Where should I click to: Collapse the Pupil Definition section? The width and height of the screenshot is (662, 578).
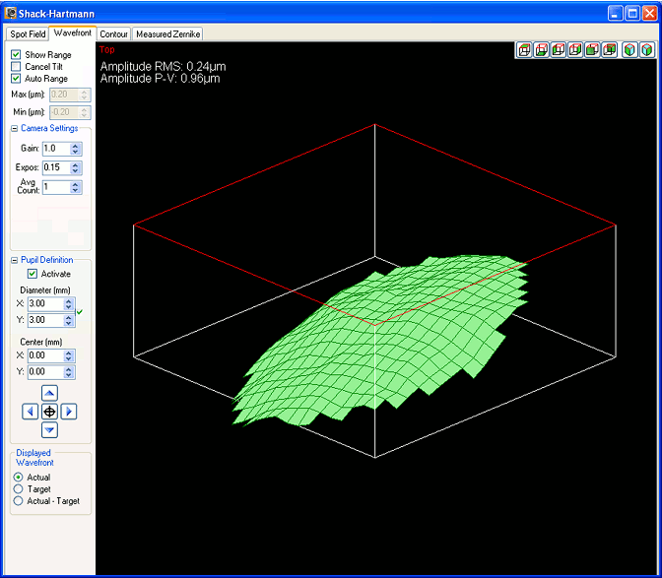[x=15, y=260]
